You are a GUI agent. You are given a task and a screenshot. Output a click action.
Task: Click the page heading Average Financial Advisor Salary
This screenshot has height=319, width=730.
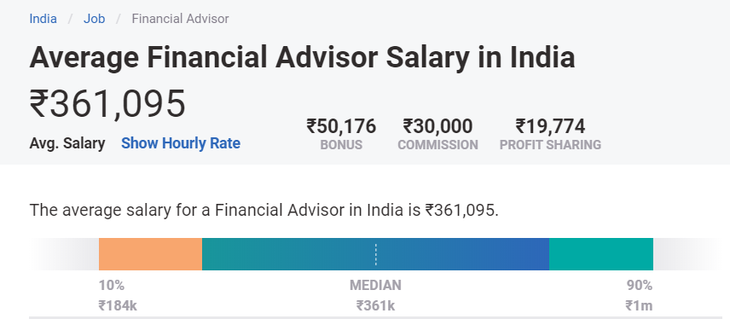pyautogui.click(x=302, y=57)
